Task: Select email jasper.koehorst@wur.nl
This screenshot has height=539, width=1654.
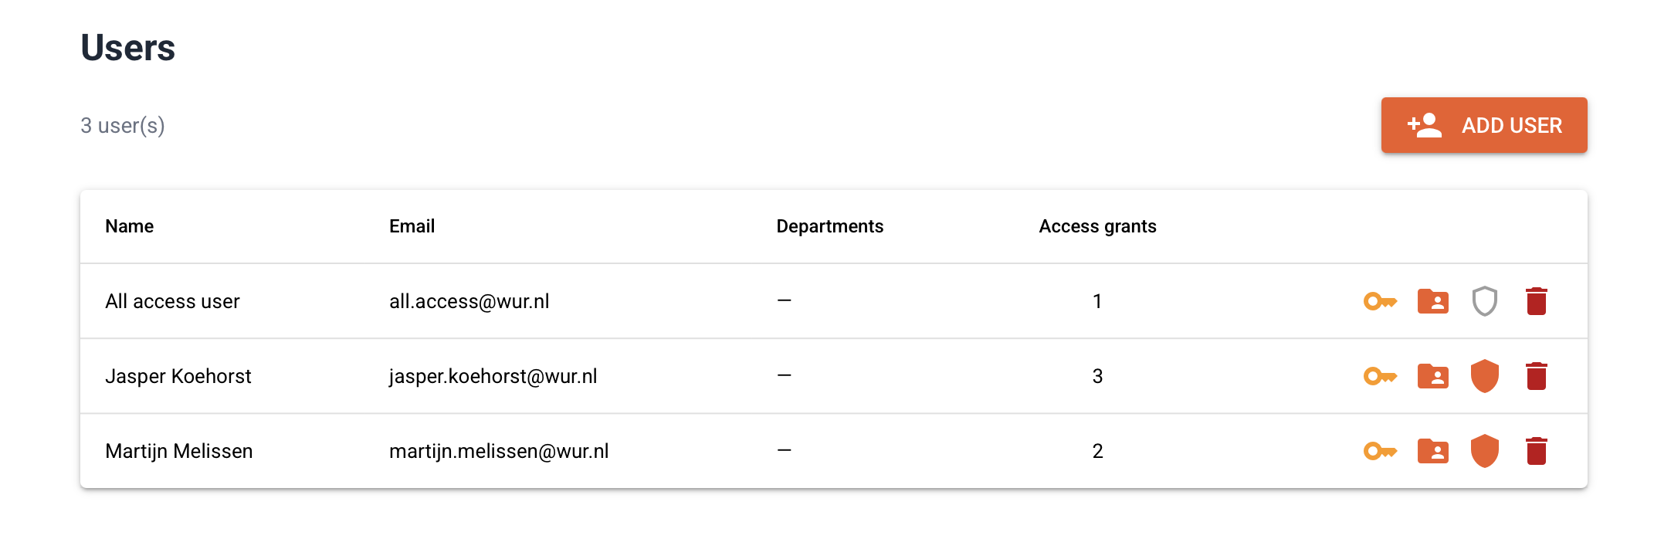Action: [x=493, y=376]
